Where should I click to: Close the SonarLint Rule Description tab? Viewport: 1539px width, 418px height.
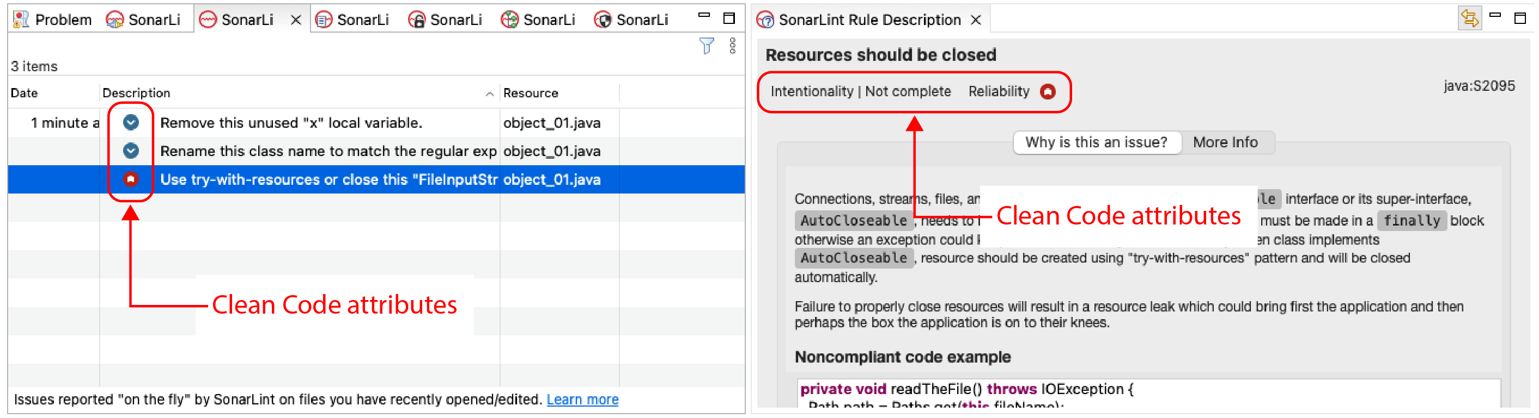coord(976,20)
